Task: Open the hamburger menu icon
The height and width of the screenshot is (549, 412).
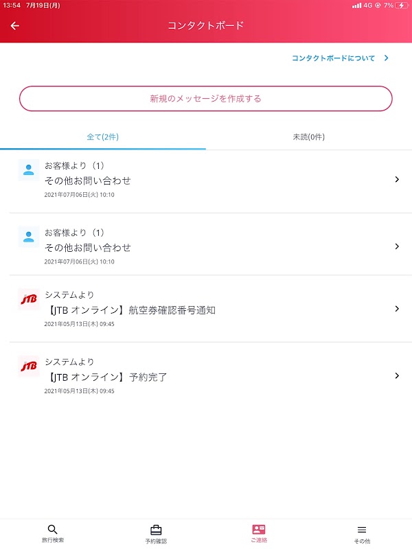Action: 362,529
